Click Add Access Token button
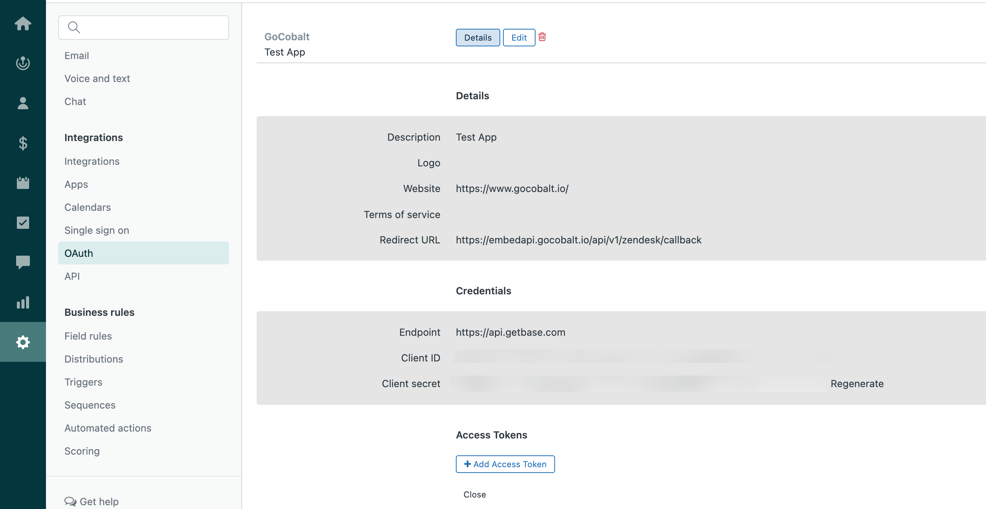This screenshot has height=509, width=986. point(505,464)
